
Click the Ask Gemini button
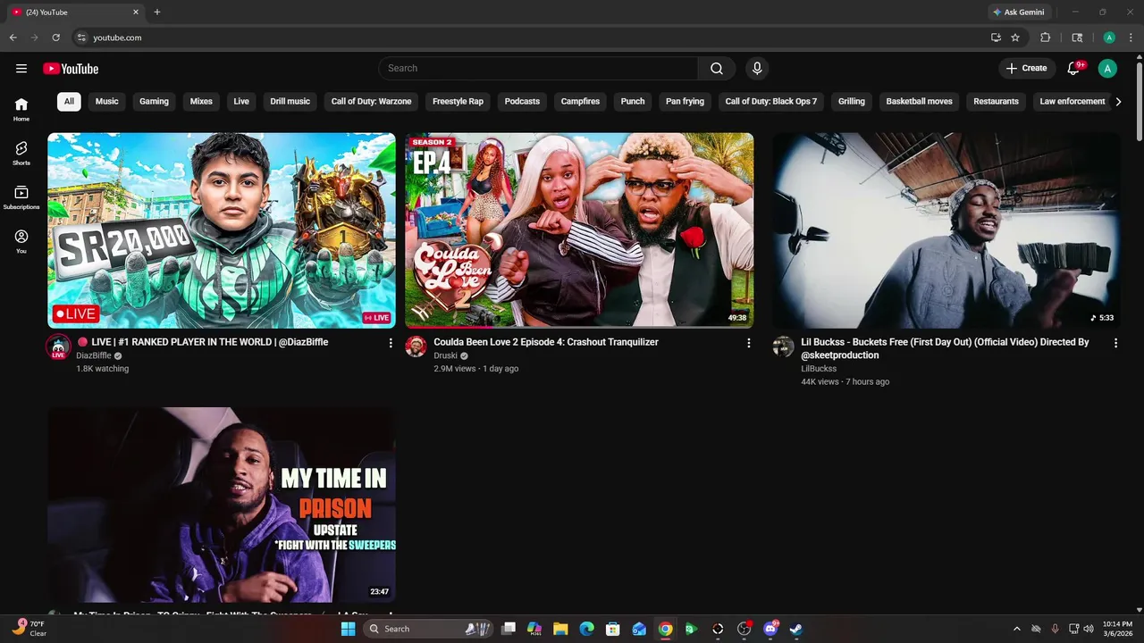point(1019,13)
